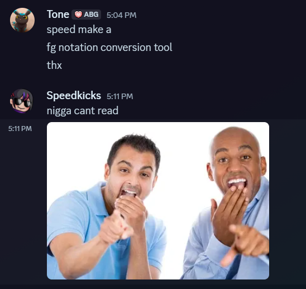The image size is (306, 289).
Task: Click the word "conversion" in Tone's message
Action: click(x=126, y=48)
